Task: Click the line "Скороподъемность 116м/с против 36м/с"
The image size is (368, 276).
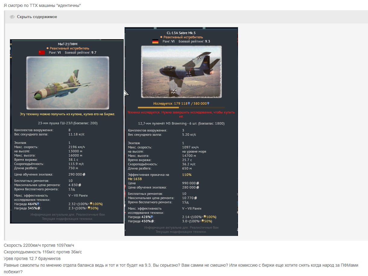Action: (x=43, y=252)
